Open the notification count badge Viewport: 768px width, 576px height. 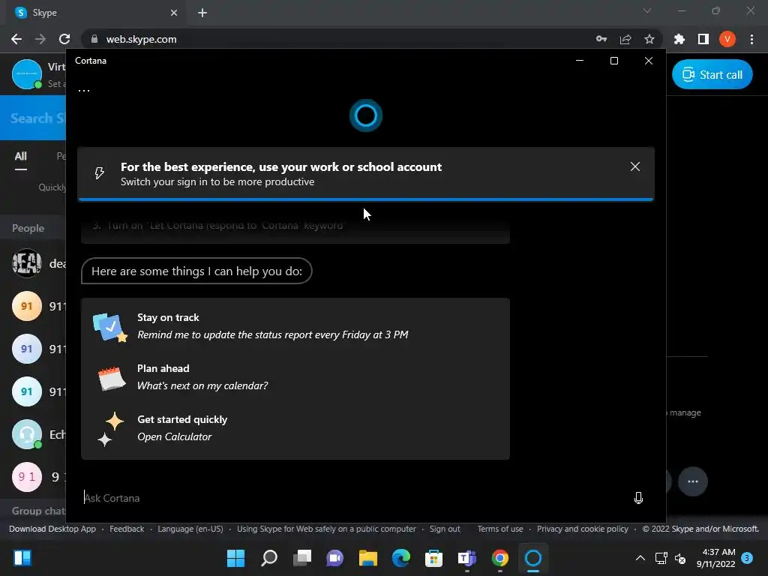(747, 557)
